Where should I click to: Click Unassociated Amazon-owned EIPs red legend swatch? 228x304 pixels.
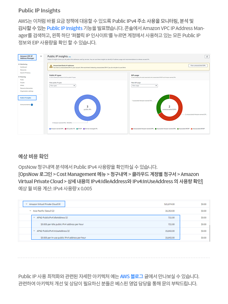pos(132,129)
